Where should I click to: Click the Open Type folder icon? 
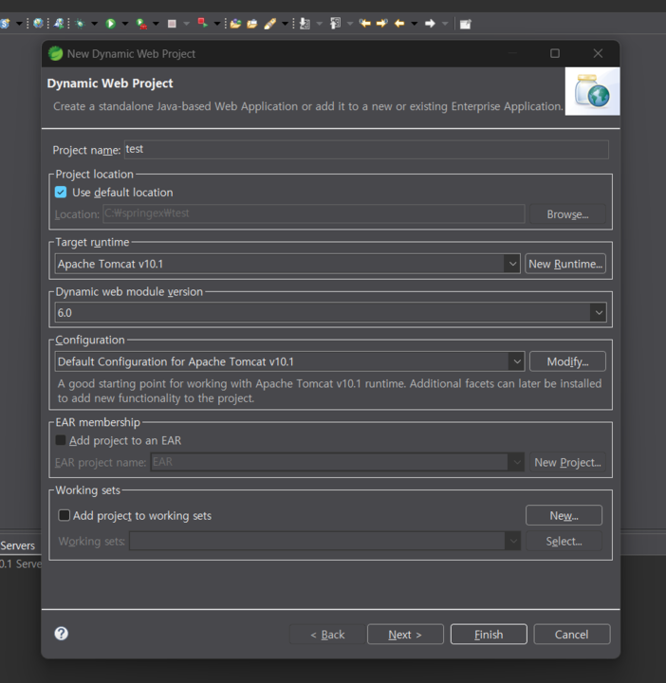coord(235,24)
